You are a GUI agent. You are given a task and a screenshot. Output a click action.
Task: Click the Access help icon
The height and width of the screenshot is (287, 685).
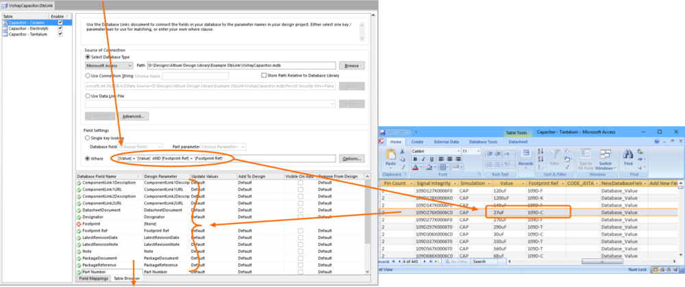click(x=657, y=141)
